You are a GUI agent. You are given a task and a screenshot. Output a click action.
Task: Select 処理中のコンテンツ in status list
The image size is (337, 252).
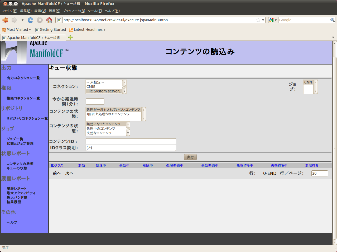(101, 129)
